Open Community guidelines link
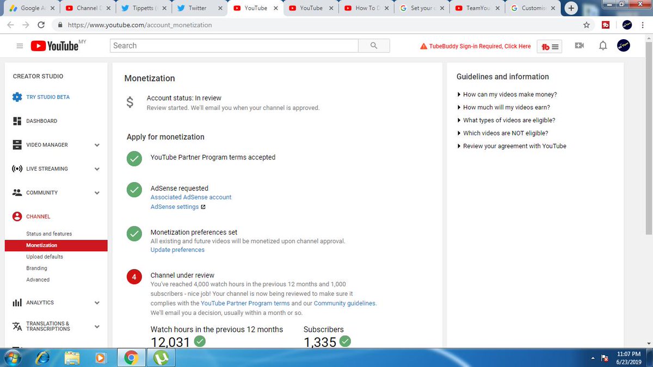Image resolution: width=653 pixels, height=367 pixels. point(344,303)
